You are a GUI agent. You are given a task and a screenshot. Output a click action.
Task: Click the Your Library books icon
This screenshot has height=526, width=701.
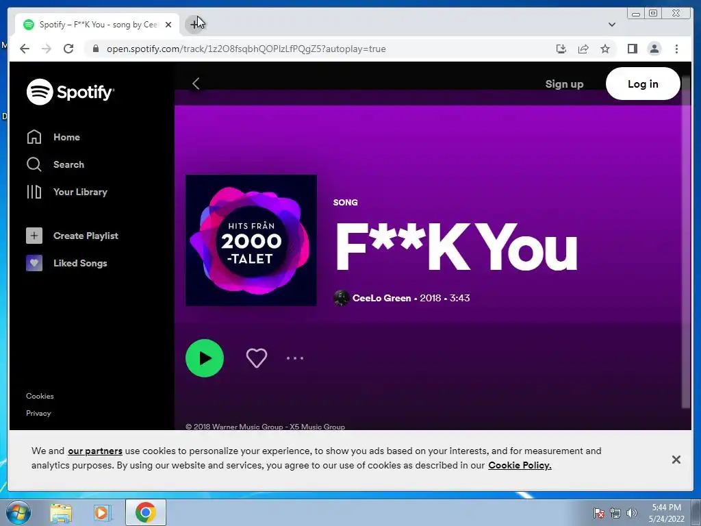(34, 192)
